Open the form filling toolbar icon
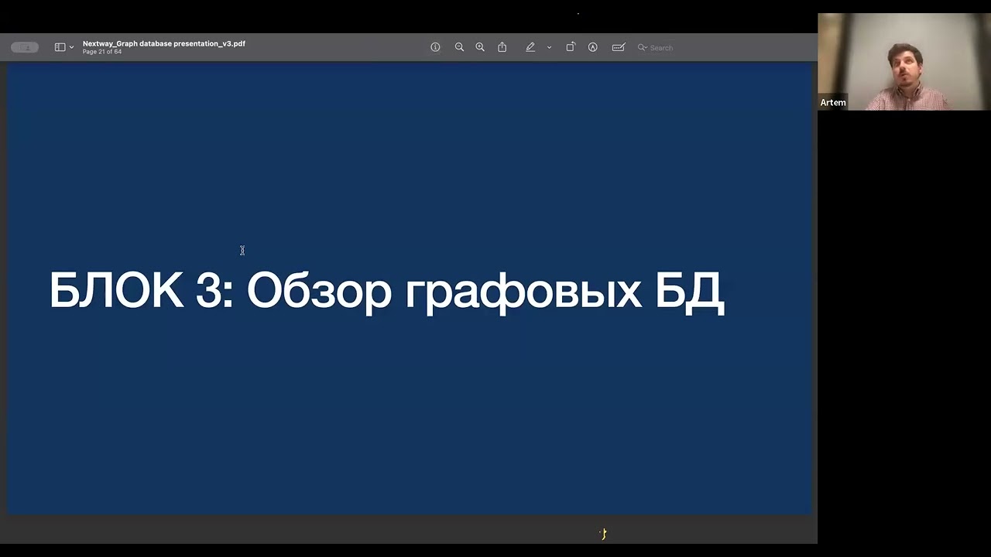The image size is (991, 557). pos(619,47)
